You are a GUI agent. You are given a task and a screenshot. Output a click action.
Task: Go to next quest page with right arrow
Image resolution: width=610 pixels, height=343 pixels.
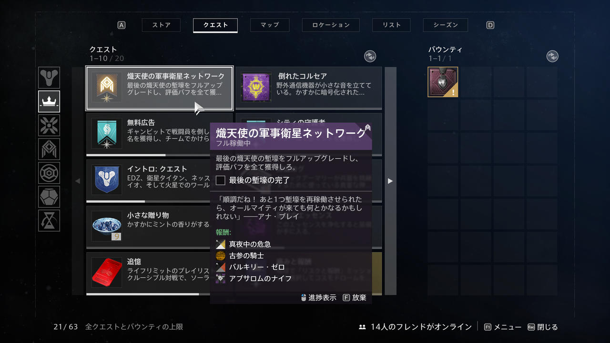click(390, 181)
